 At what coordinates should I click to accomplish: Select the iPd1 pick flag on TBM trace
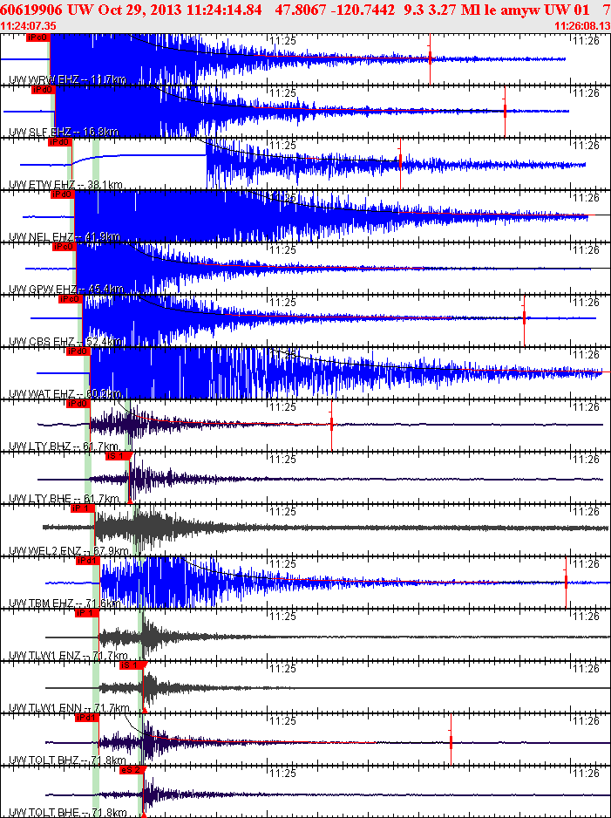tap(87, 560)
